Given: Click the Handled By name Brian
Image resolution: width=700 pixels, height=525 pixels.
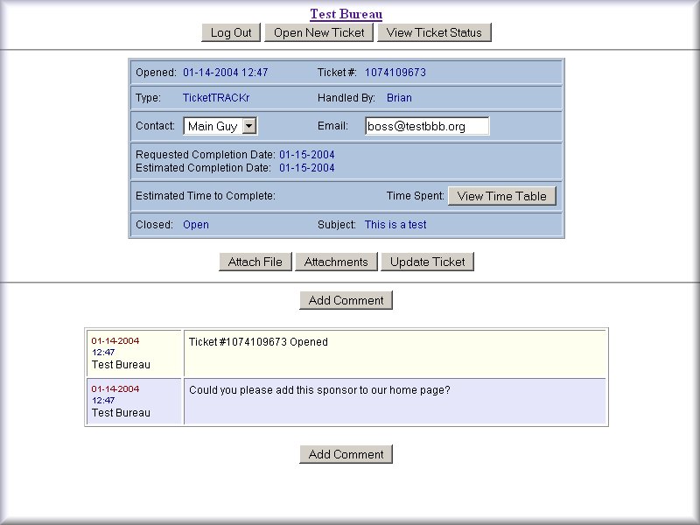Looking at the screenshot, I should tap(399, 98).
